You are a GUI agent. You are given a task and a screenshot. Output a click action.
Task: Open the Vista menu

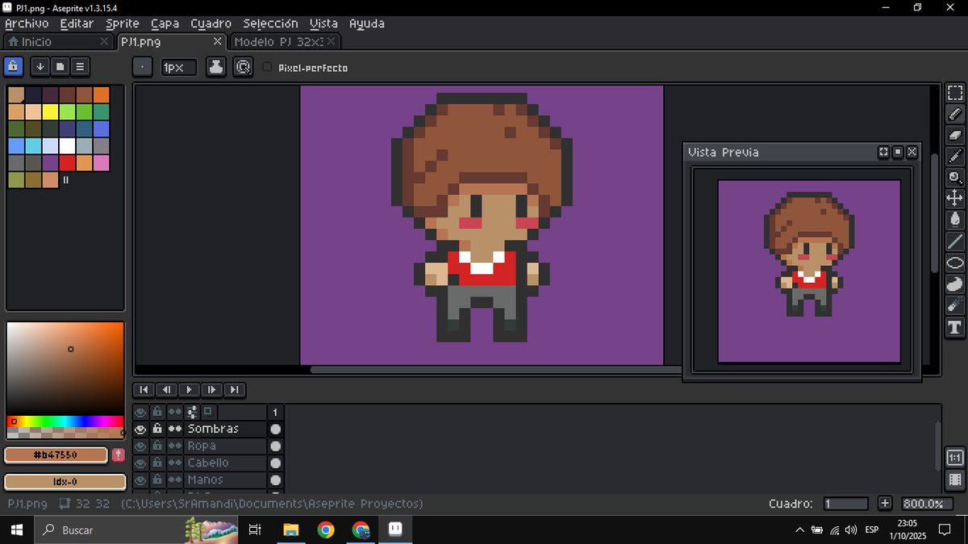324,23
